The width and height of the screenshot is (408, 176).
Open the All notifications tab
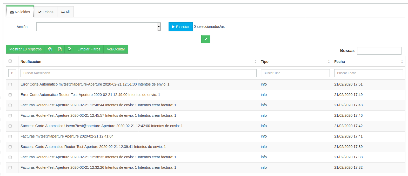[65, 12]
